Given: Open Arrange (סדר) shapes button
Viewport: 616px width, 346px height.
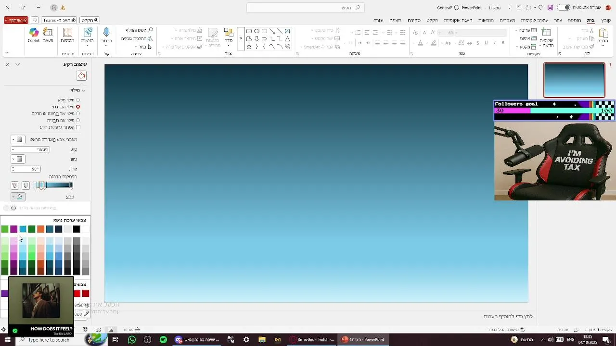Looking at the screenshot, I should [x=228, y=36].
